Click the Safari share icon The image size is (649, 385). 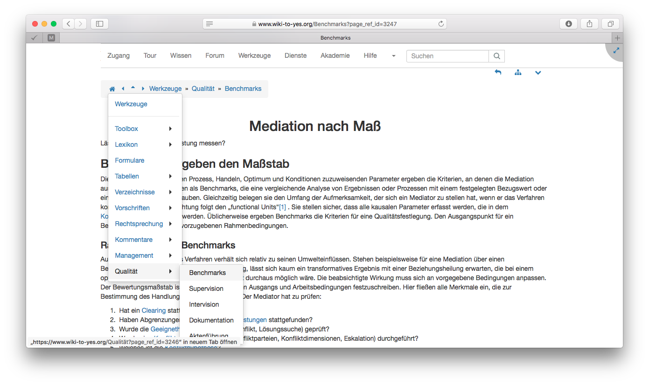[590, 24]
